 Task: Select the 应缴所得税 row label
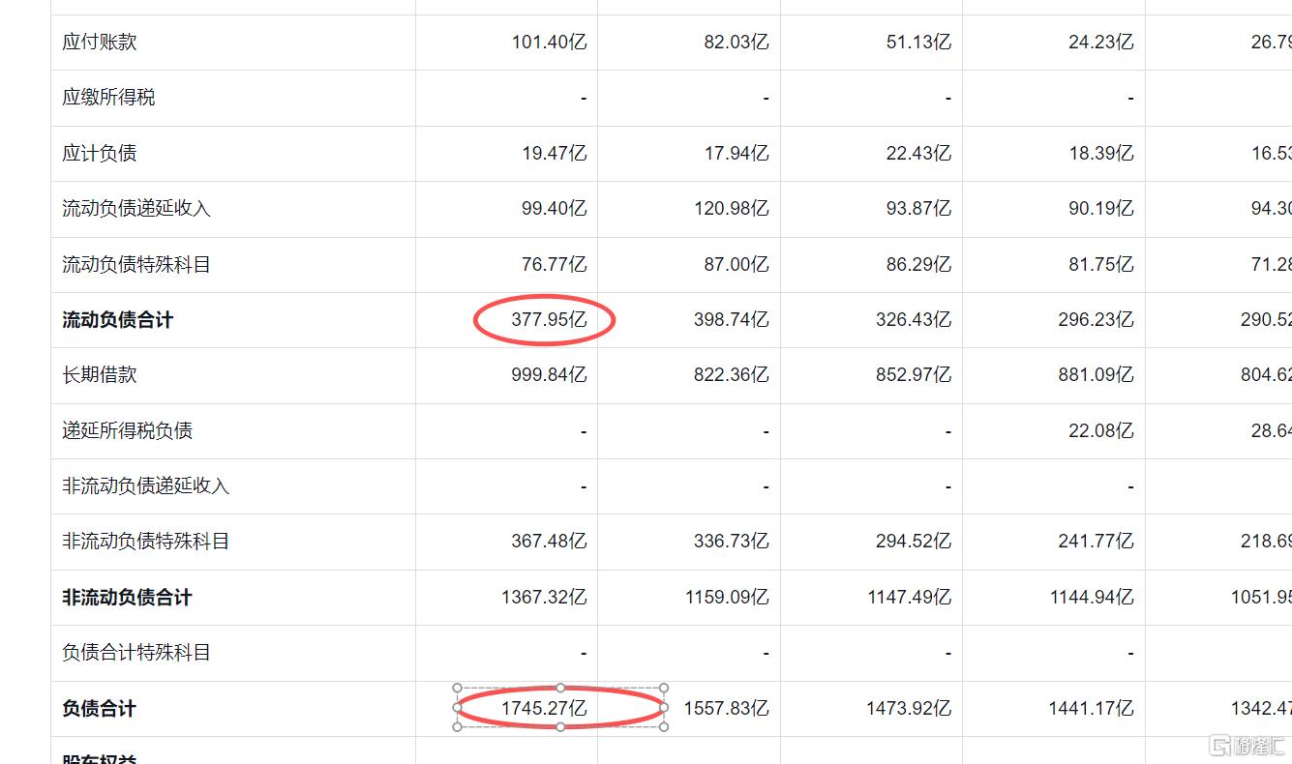point(108,97)
